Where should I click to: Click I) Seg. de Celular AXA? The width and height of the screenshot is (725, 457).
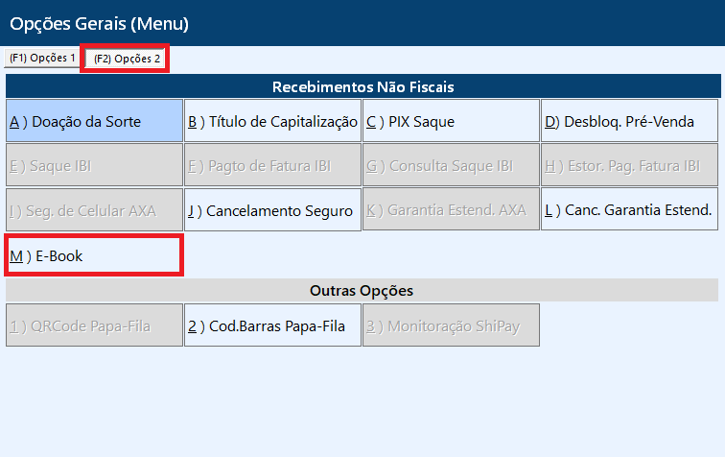(94, 209)
